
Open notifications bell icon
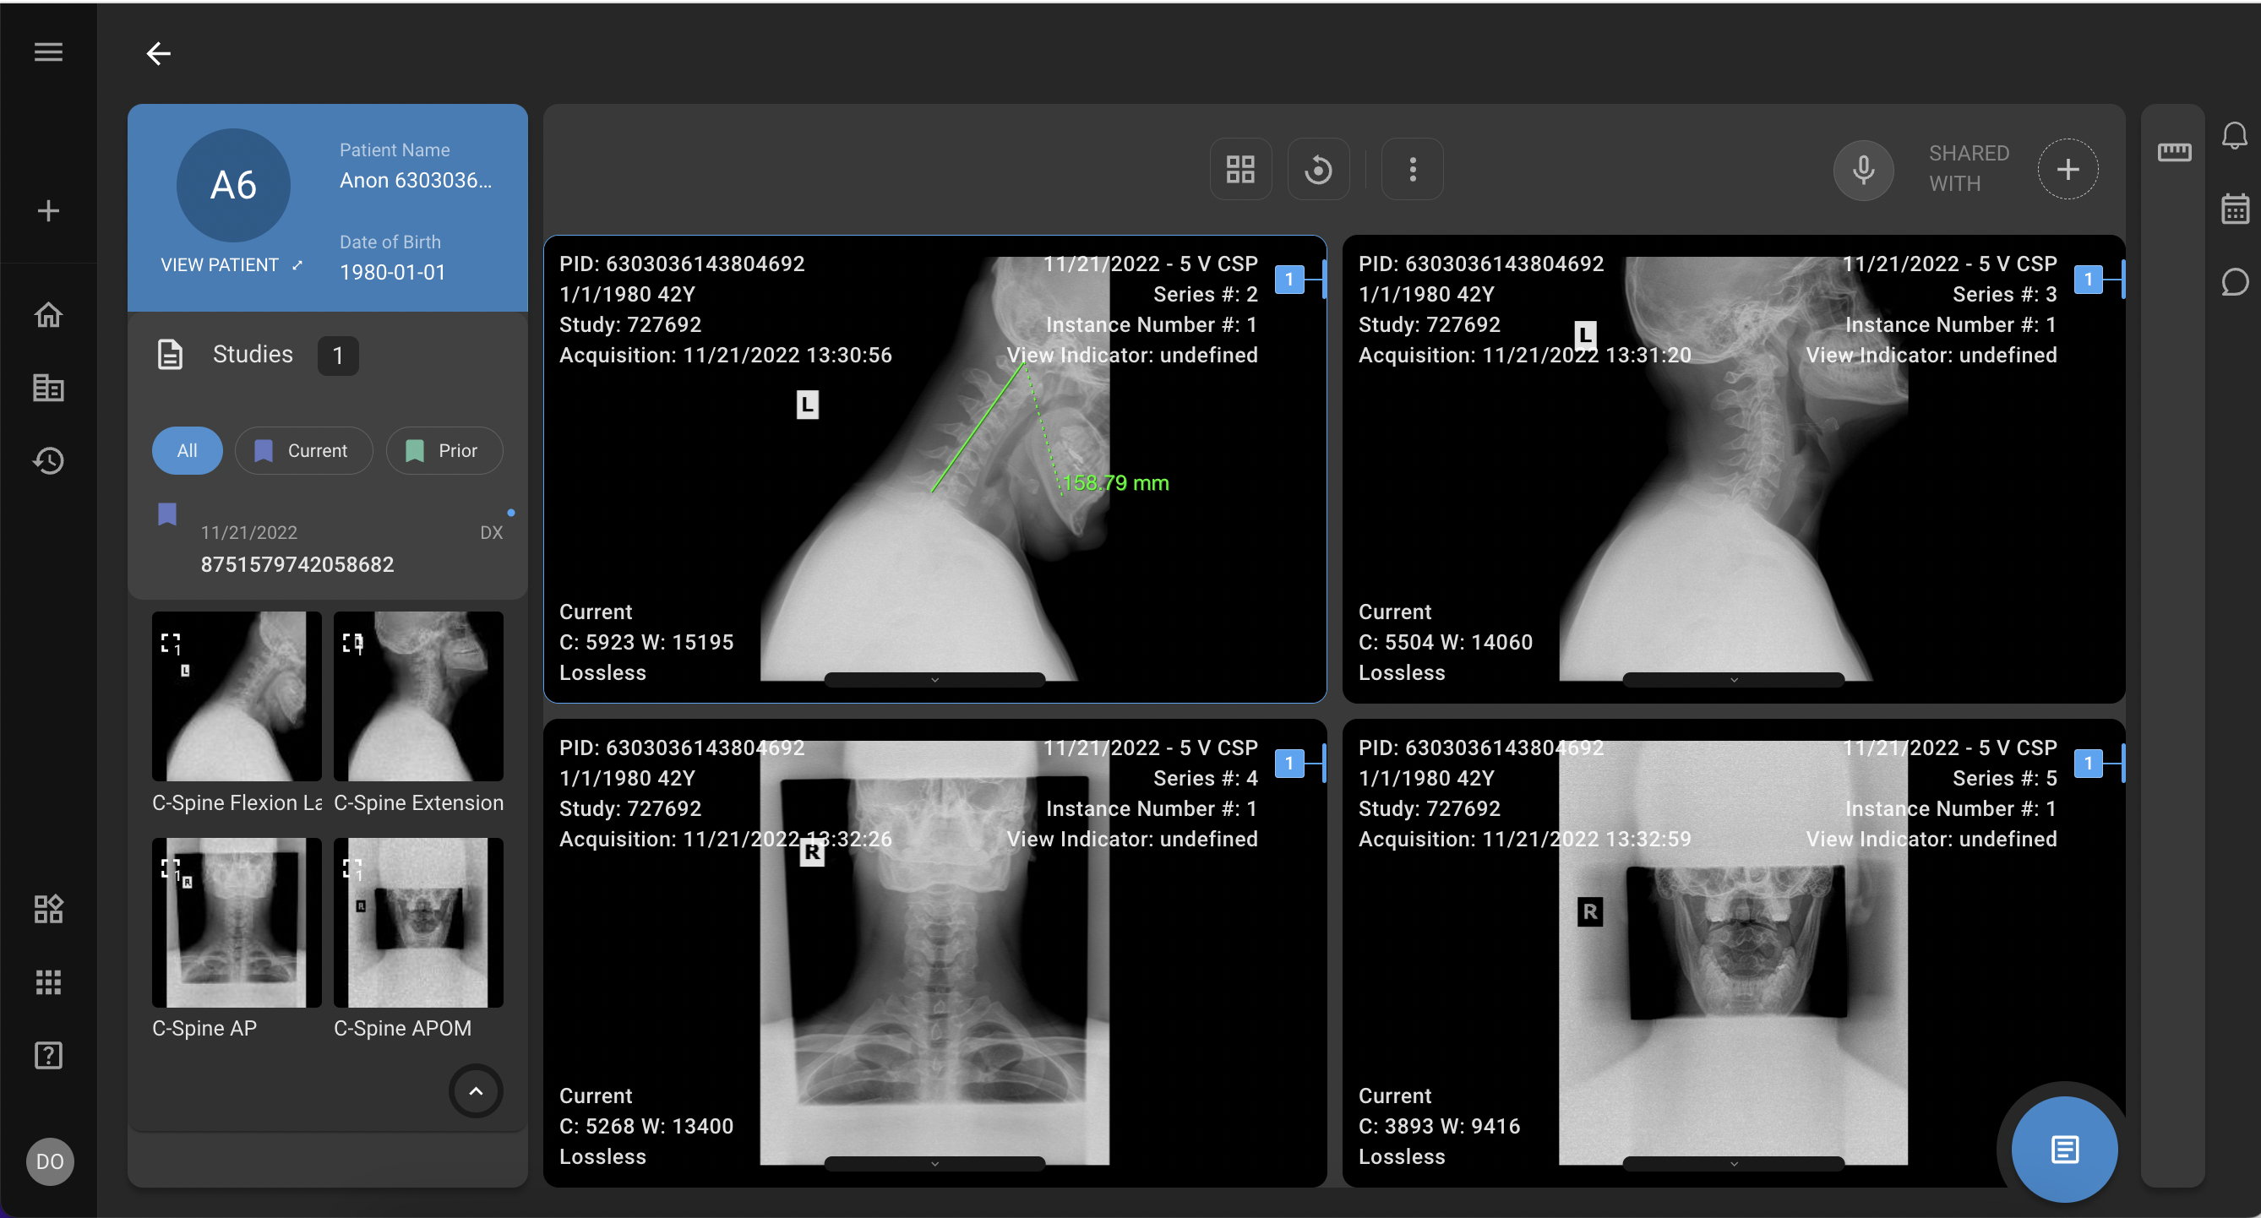tap(2234, 135)
